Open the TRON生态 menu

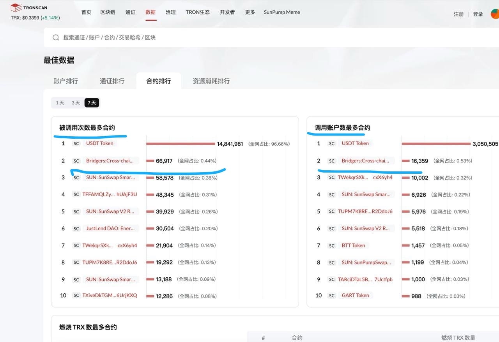(x=198, y=12)
